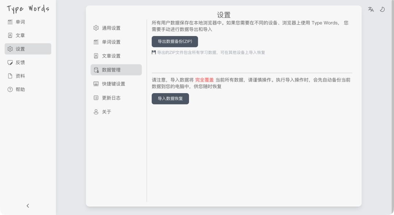Click the Type Words logo
The width and height of the screenshot is (394, 215).
28,9
